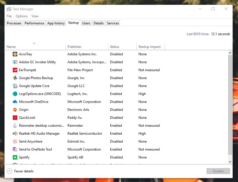This screenshot has width=238, height=182.
Task: Select the LogiOptions.exe teal icon
Action: coord(15,94)
